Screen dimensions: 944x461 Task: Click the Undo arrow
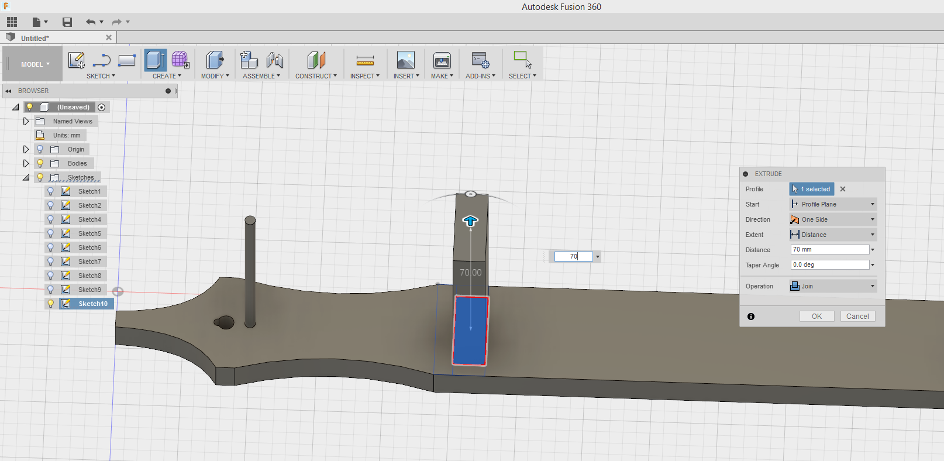91,22
